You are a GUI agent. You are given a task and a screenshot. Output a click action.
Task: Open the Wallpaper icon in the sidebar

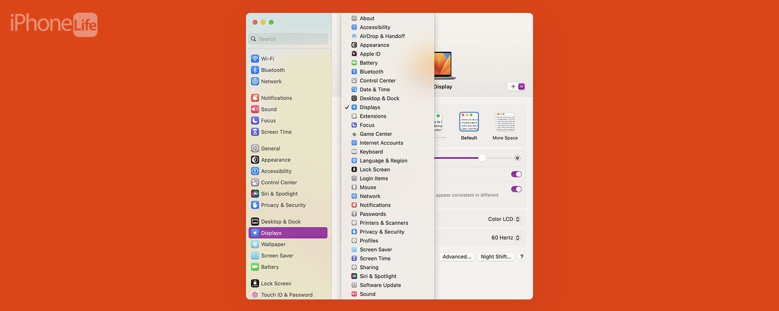coord(255,244)
